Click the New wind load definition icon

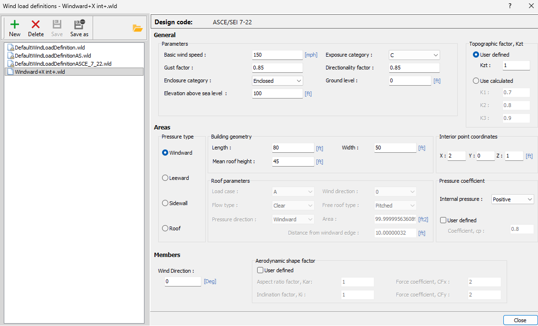click(15, 28)
